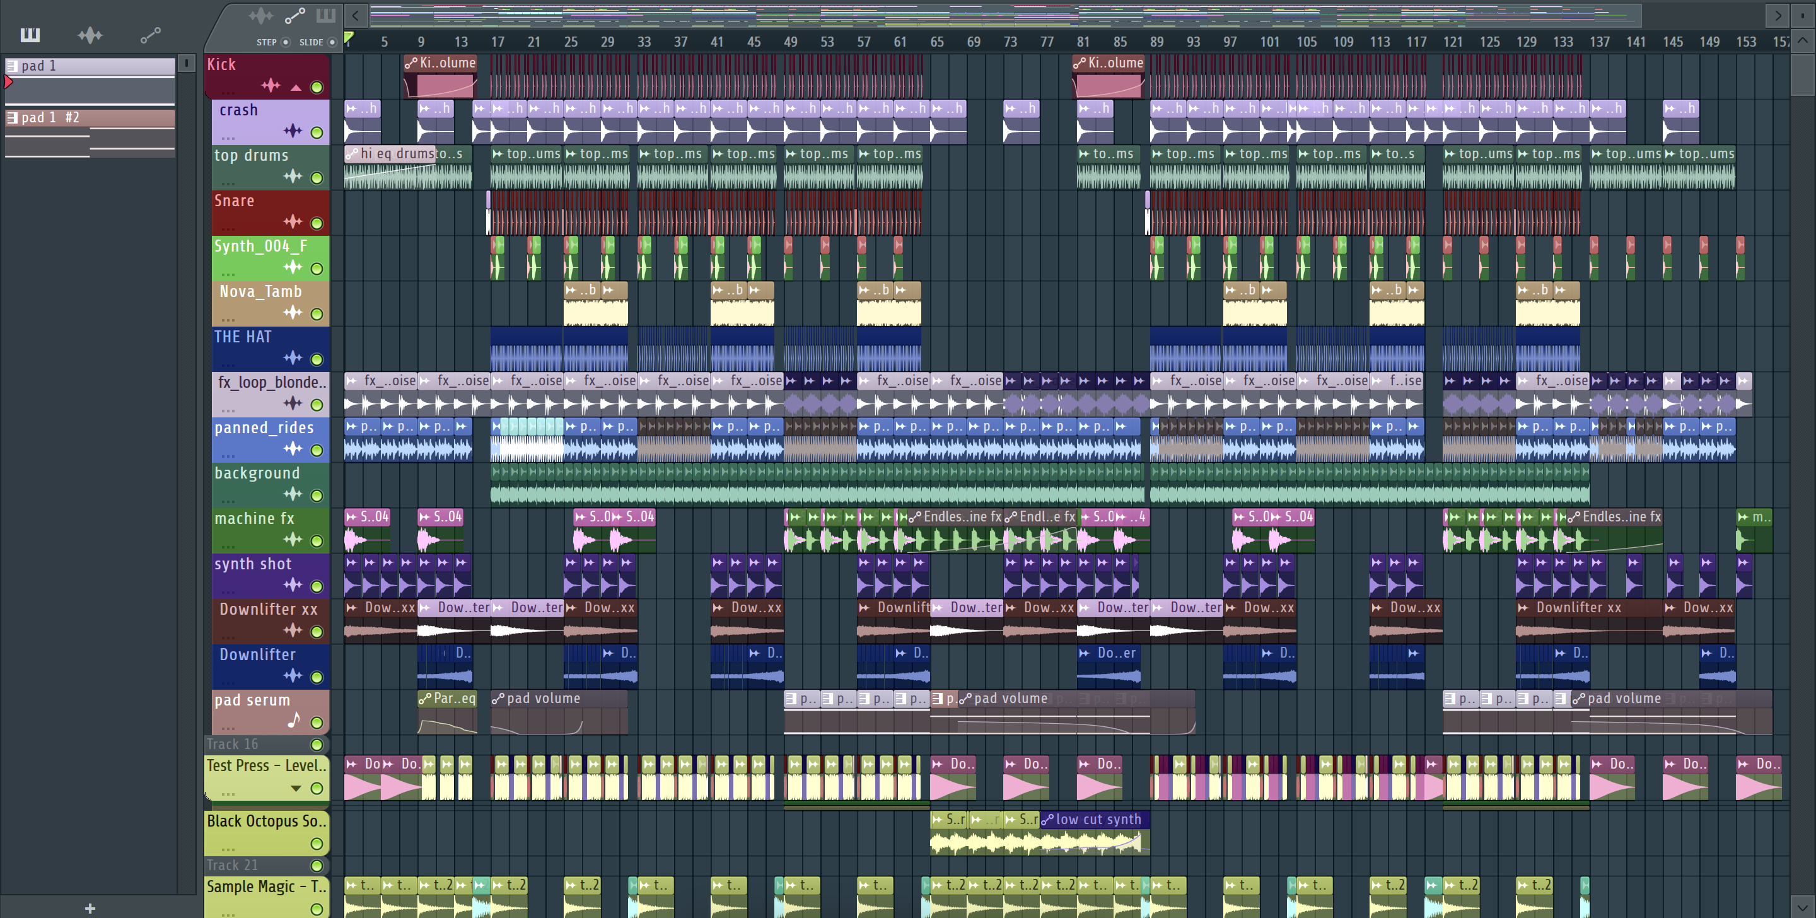Click the machine fx track waveform icon
Viewport: 1816px width, 918px height.
(293, 539)
